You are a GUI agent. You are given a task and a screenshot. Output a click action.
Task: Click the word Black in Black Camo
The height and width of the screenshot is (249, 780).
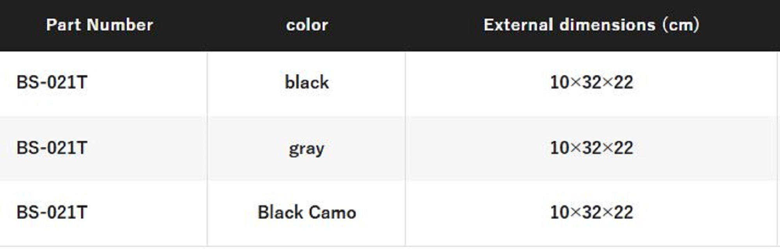click(x=280, y=212)
